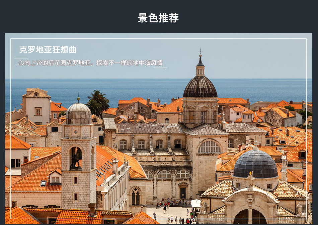Image resolution: width=318 pixels, height=225 pixels.
Task: Click the stone statue at bottom right corner
Action: [x=299, y=209]
